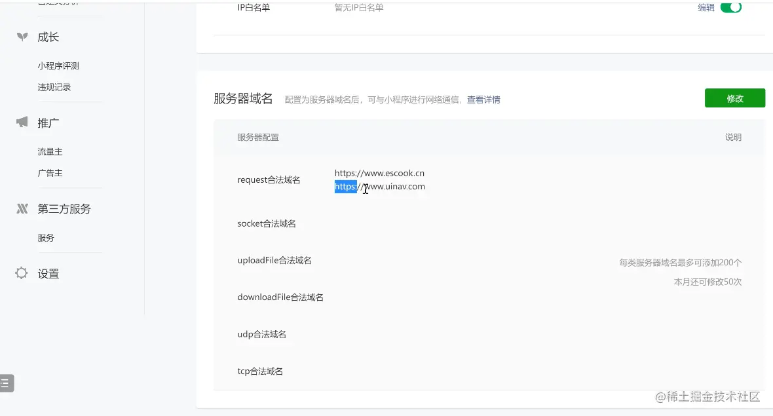The width and height of the screenshot is (773, 416).
Task: Click the green 修改 button
Action: (x=734, y=98)
